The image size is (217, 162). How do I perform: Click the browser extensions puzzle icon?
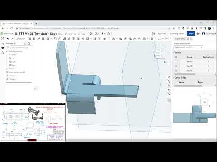[192, 28]
